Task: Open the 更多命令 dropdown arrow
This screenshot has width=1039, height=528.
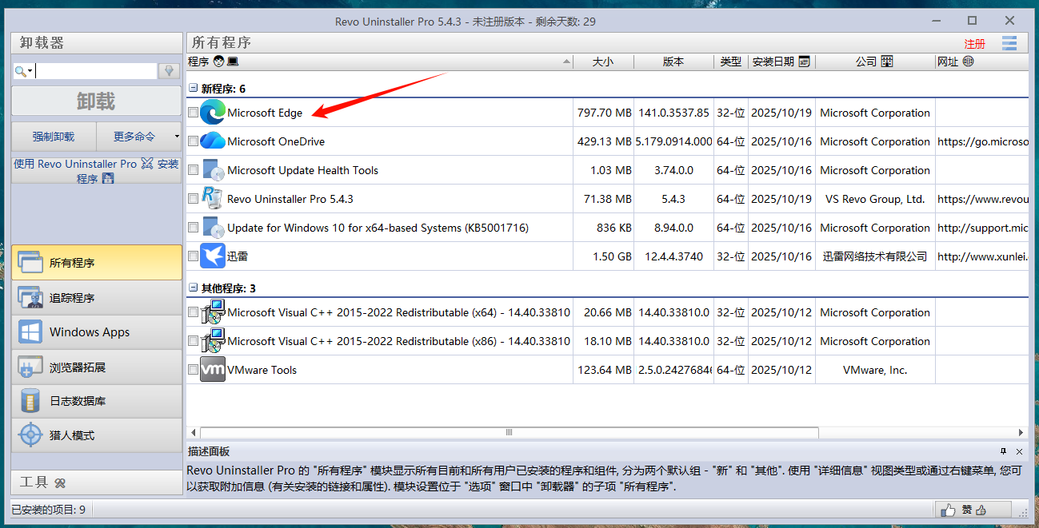Action: (177, 137)
